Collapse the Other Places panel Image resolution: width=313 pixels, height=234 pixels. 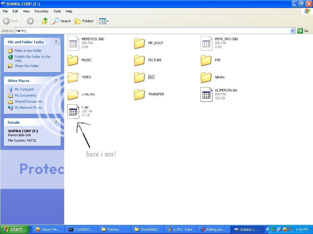(x=56, y=80)
